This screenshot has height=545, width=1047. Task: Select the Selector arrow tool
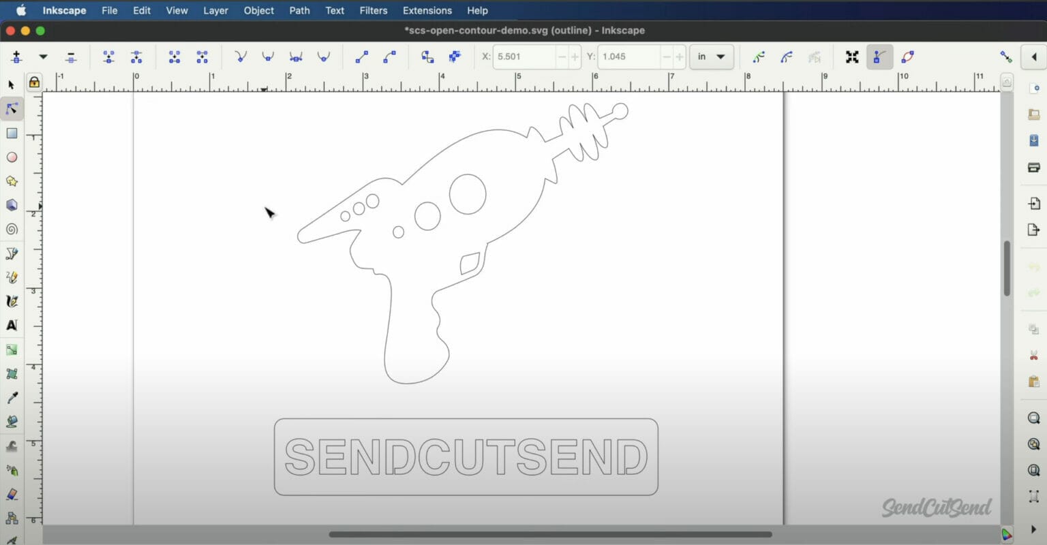point(11,84)
